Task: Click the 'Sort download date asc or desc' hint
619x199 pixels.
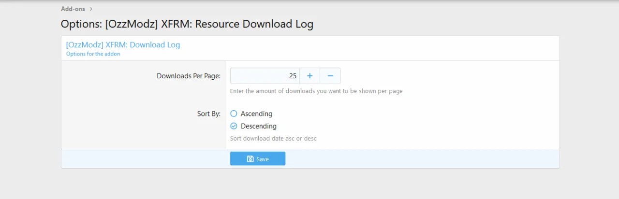Action: 273,139
